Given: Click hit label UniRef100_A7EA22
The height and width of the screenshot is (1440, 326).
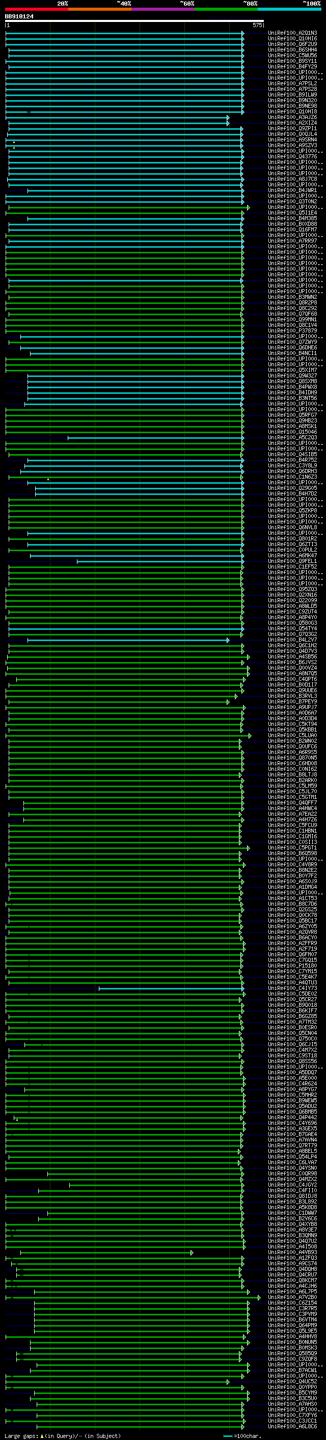Looking at the screenshot, I should (x=292, y=814).
